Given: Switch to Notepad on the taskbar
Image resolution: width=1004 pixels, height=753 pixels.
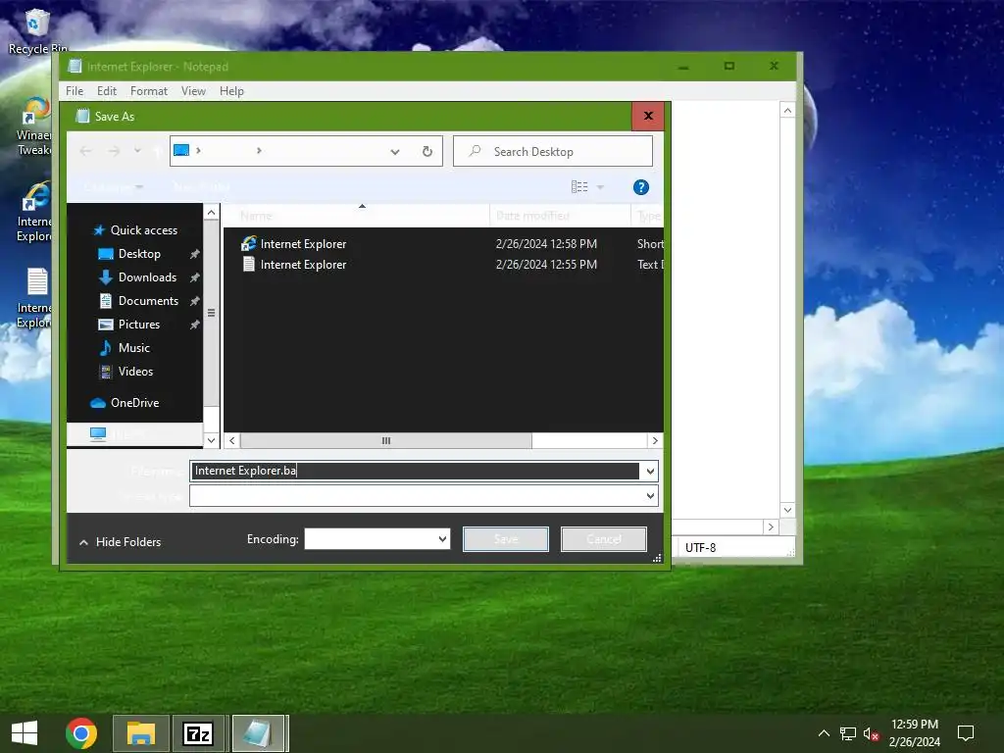Looking at the screenshot, I should (259, 733).
